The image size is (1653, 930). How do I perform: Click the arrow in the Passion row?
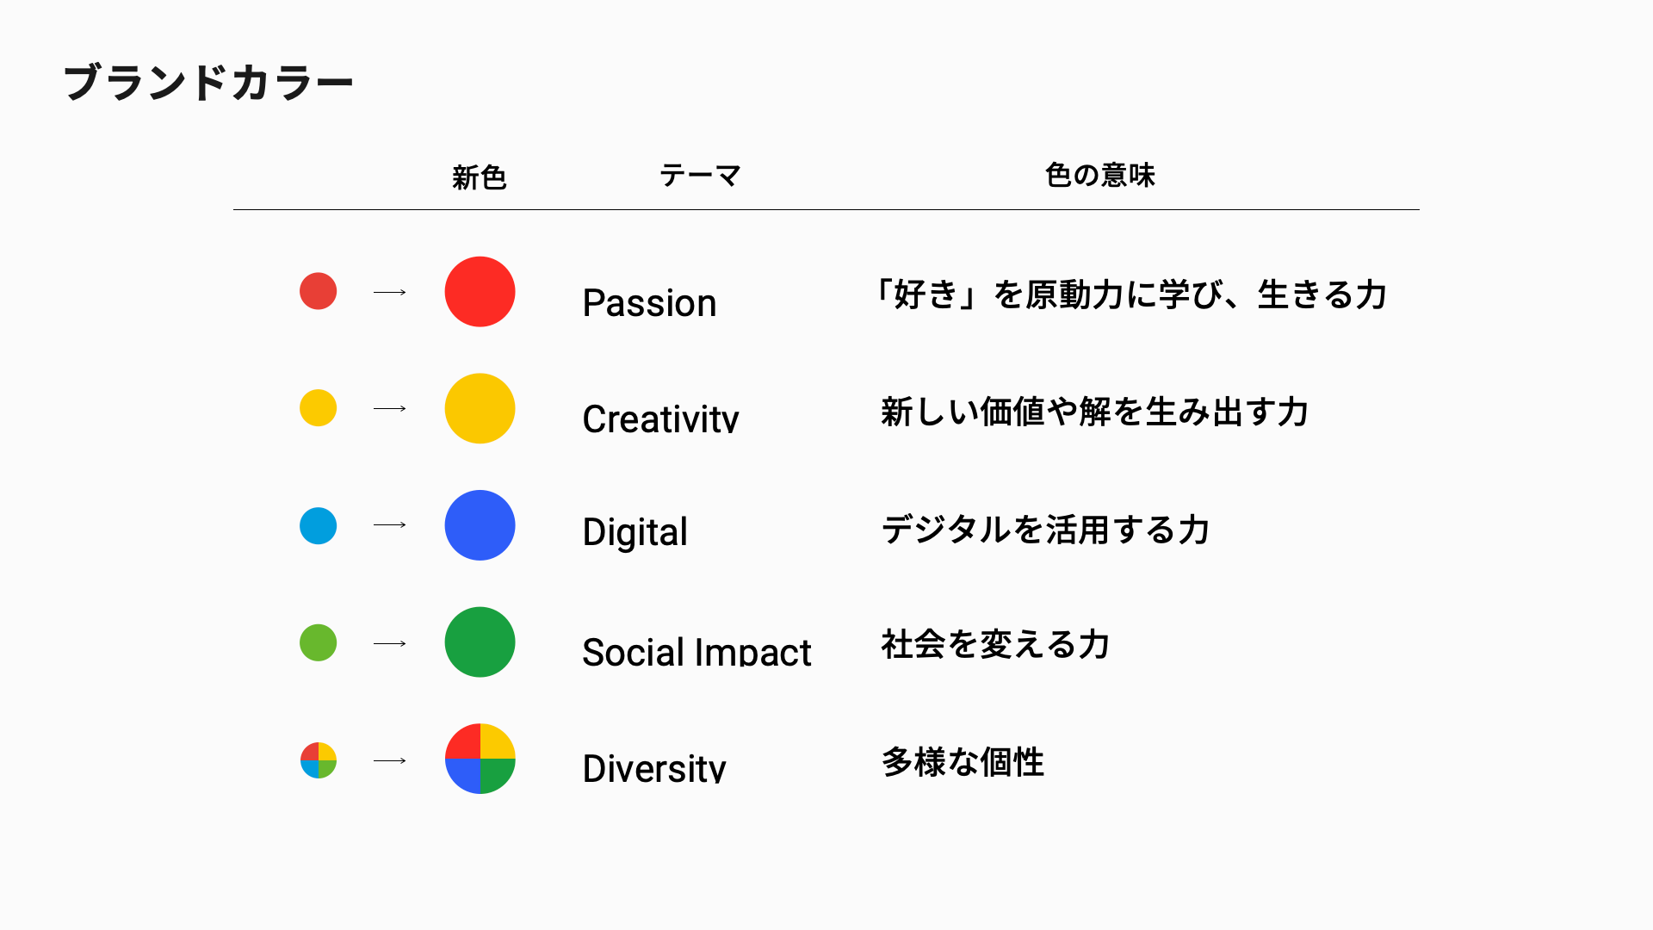pyautogui.click(x=389, y=293)
